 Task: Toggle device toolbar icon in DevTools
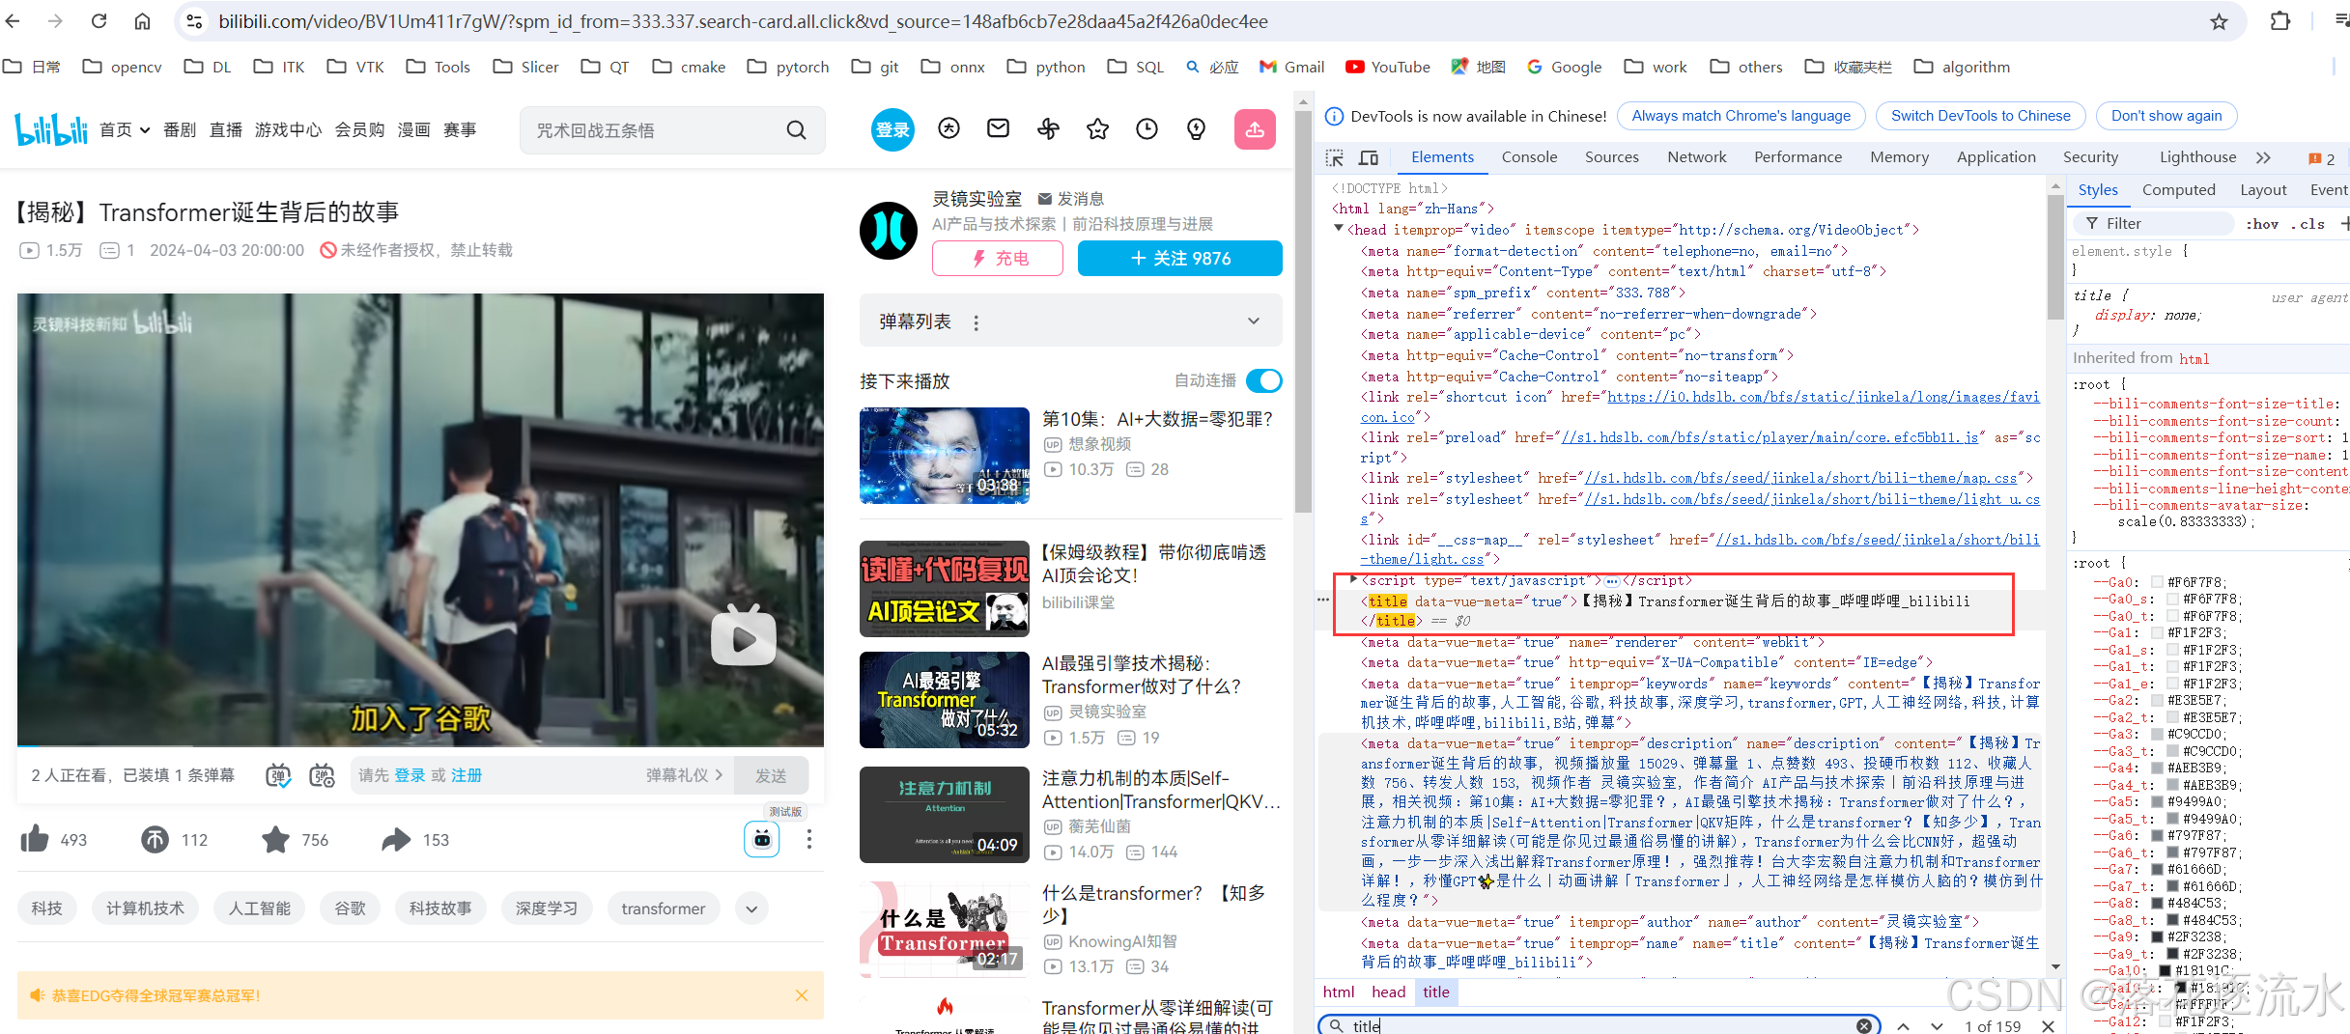click(x=1369, y=157)
